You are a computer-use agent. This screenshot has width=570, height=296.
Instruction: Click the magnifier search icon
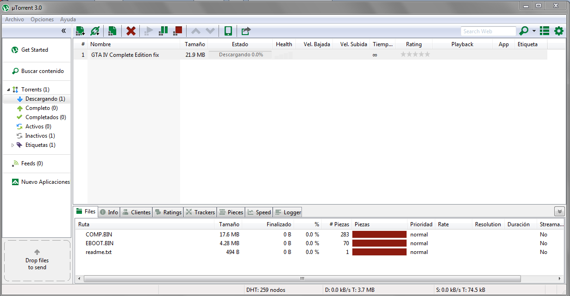tap(524, 31)
